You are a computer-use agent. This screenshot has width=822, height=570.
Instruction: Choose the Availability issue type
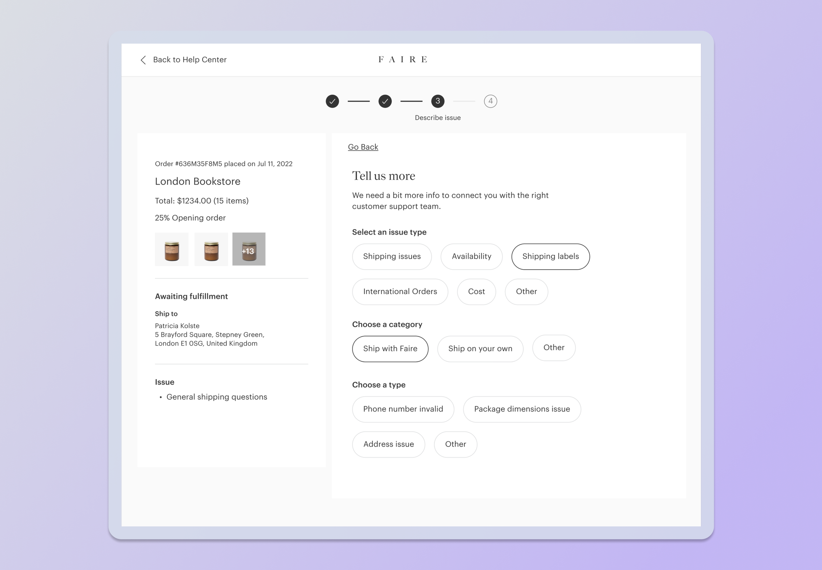point(471,256)
